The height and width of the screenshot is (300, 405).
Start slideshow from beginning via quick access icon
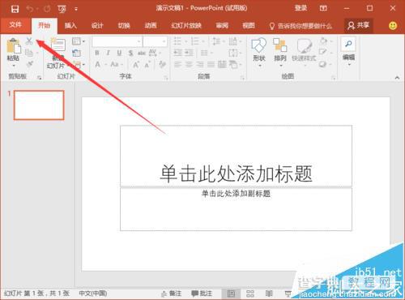tap(62, 9)
